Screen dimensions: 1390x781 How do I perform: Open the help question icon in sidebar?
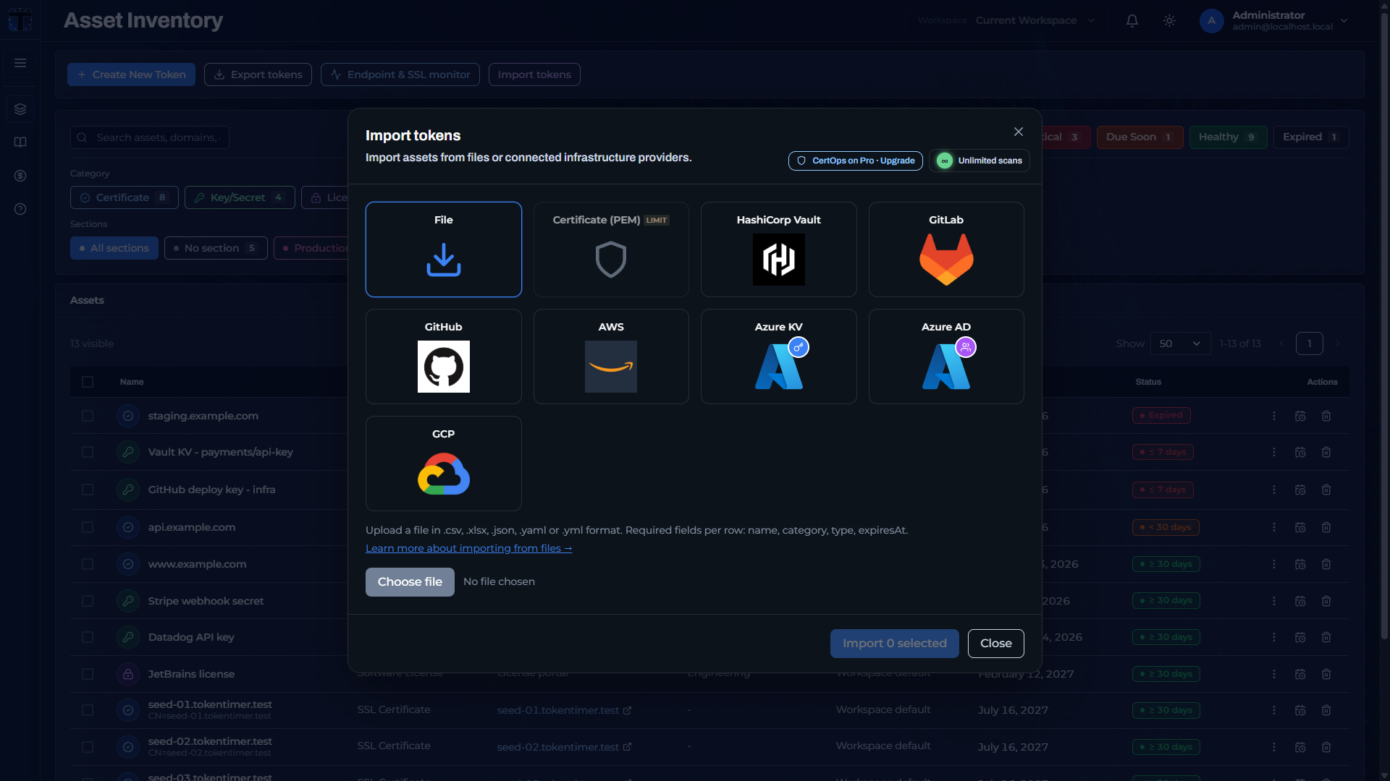click(x=20, y=209)
